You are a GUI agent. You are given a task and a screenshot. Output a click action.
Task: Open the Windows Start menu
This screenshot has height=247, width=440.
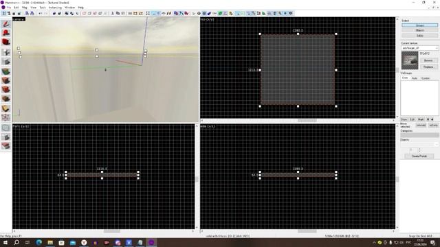click(5, 242)
